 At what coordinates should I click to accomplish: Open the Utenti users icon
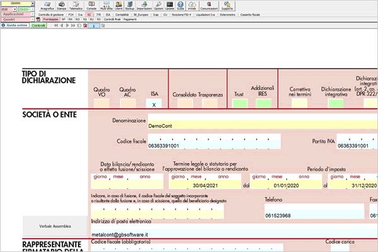pyautogui.click(x=118, y=6)
